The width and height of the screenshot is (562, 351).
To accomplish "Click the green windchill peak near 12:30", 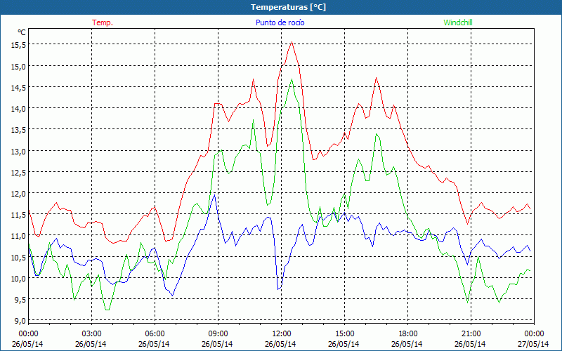I will point(292,79).
